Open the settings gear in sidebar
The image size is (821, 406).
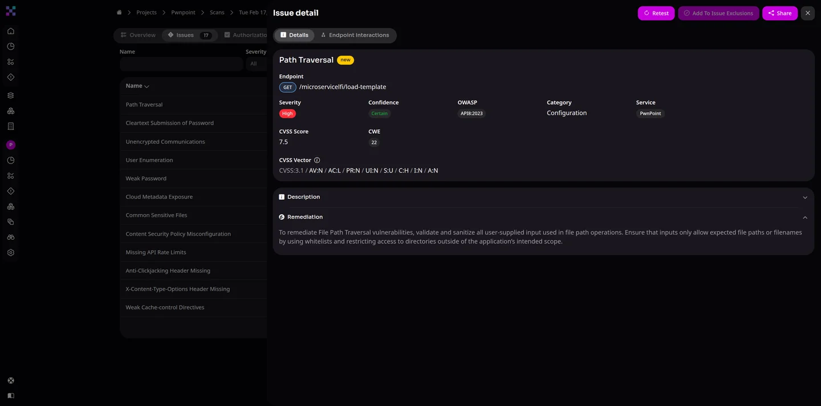click(x=11, y=253)
